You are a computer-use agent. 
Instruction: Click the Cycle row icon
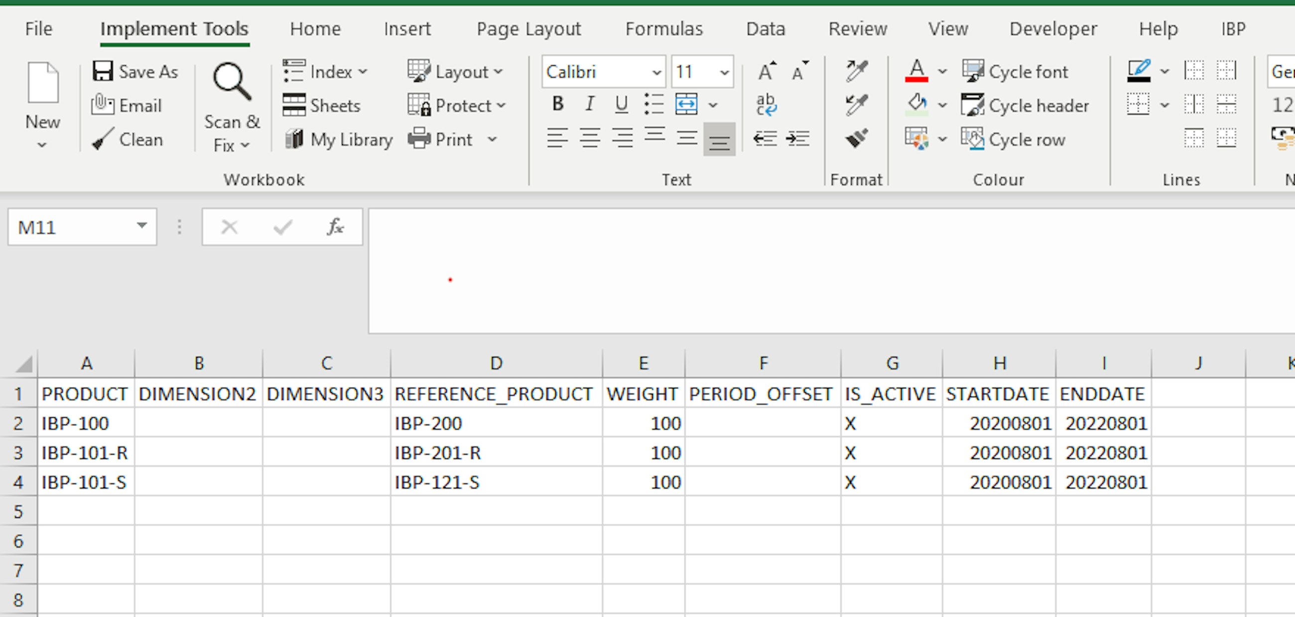[x=973, y=139]
